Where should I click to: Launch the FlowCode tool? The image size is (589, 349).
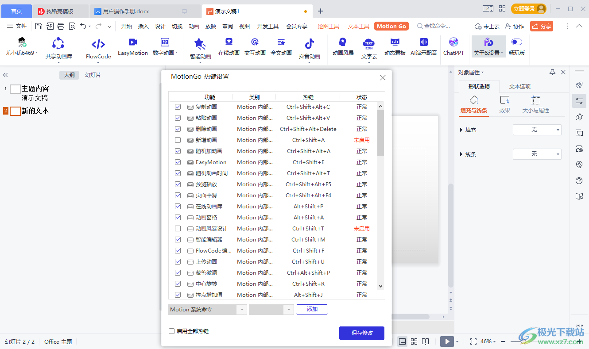(98, 48)
